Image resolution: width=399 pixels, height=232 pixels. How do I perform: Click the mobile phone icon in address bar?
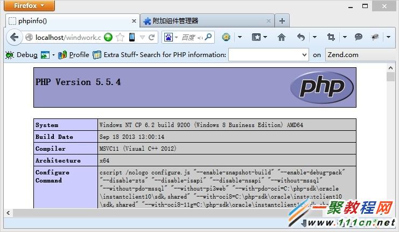[132, 37]
